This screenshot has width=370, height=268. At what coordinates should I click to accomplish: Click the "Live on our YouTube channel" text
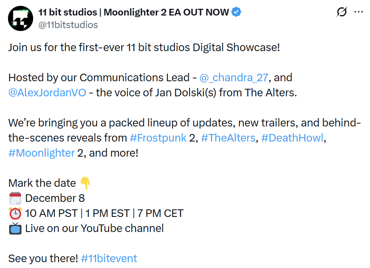tap(94, 228)
